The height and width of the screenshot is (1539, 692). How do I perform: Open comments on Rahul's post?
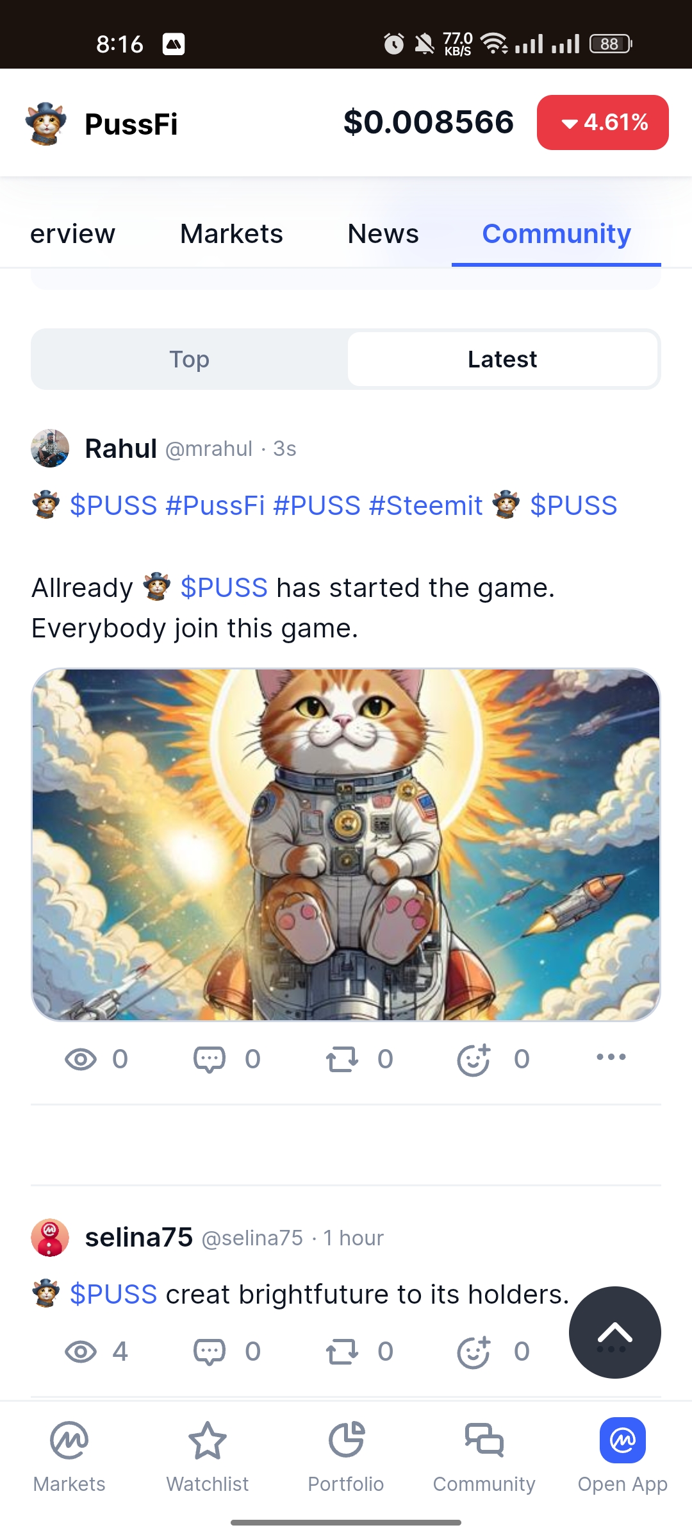(210, 1059)
